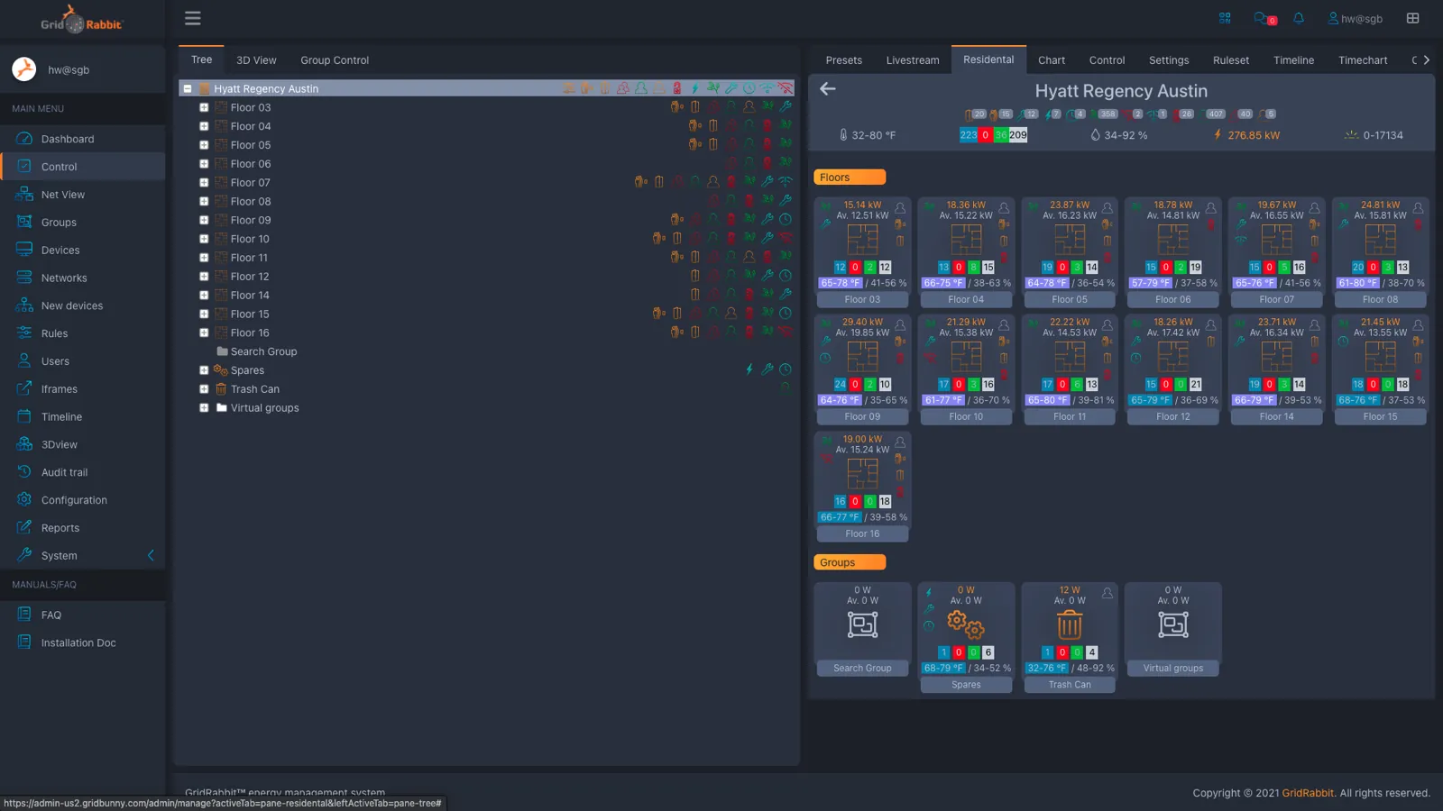Click the Configuration gear icon
The height and width of the screenshot is (811, 1443).
click(24, 500)
